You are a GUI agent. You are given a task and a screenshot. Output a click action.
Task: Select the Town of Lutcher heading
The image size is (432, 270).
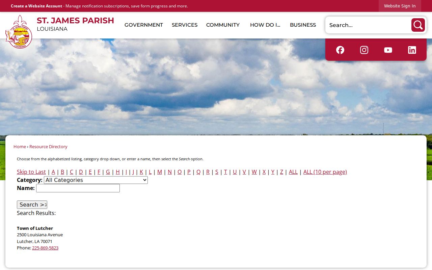click(x=35, y=228)
